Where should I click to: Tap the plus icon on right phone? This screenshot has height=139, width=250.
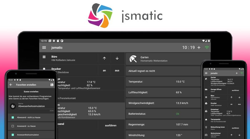(236, 73)
